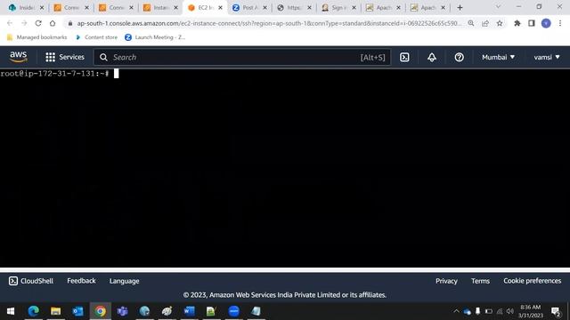Open the Feedback link in footer
This screenshot has width=570, height=320.
point(81,281)
